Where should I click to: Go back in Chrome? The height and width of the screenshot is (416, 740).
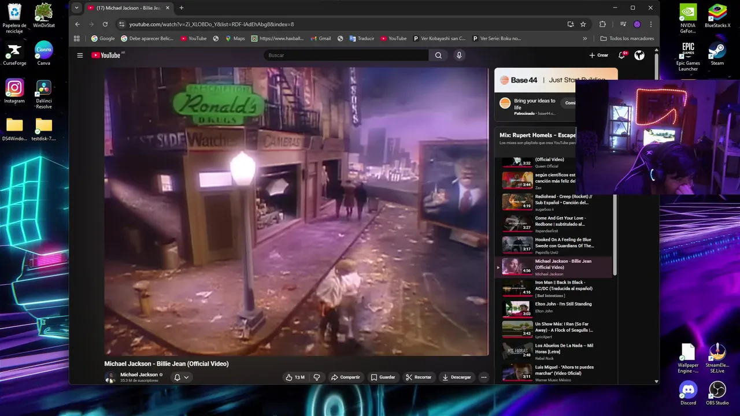tap(77, 24)
